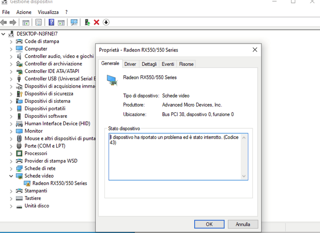Screen dimensions: 320x233
Task: Select the Controller di archiviazione icon
Action: (x=19, y=64)
